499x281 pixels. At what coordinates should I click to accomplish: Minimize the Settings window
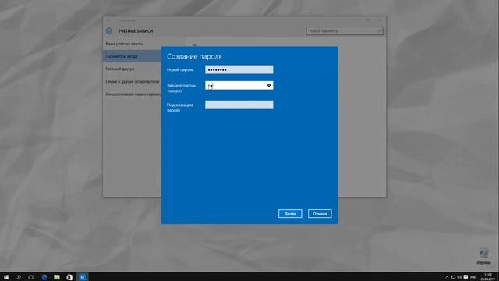click(x=357, y=20)
